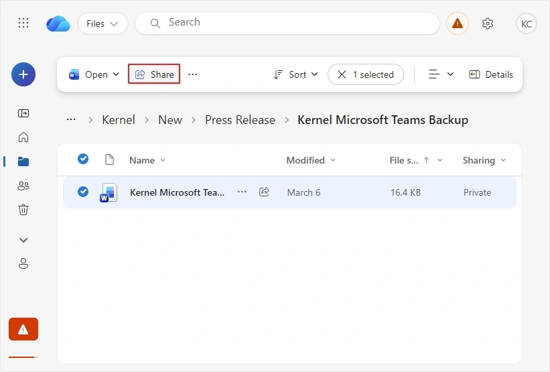This screenshot has width=550, height=372.
Task: Click the share icon in the file row
Action: [264, 192]
